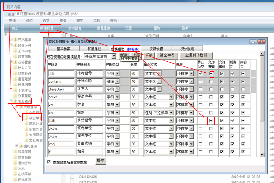Expand the 福利查询 tree node
This screenshot has width=274, height=183.
(x=17, y=145)
